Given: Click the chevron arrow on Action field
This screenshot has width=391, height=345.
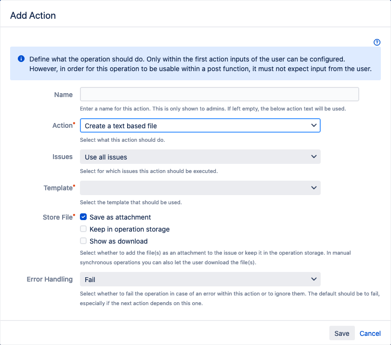Looking at the screenshot, I should tap(314, 125).
